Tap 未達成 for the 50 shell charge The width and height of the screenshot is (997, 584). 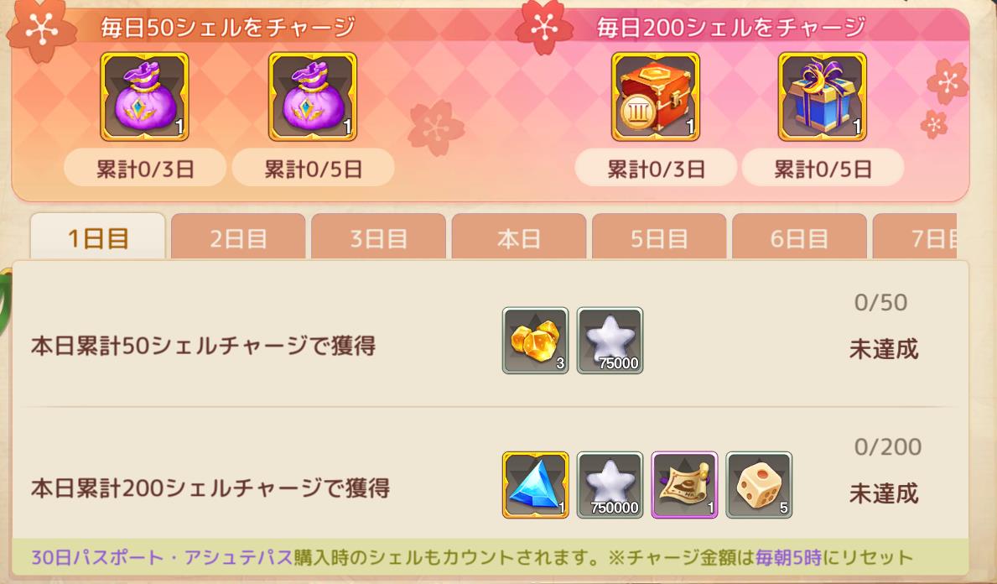click(x=884, y=349)
